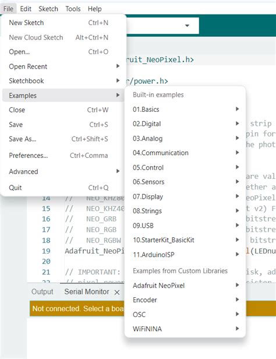The image size is (276, 359).
Task: Click the '// IMPORTANT:' comment on line 21
Action: tap(93, 272)
